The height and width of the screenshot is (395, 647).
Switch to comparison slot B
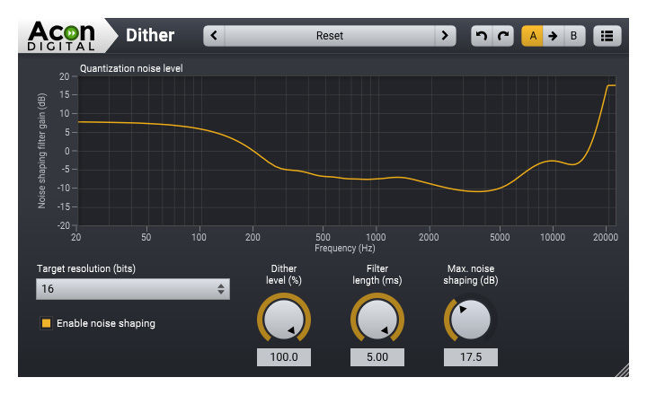[x=574, y=36]
